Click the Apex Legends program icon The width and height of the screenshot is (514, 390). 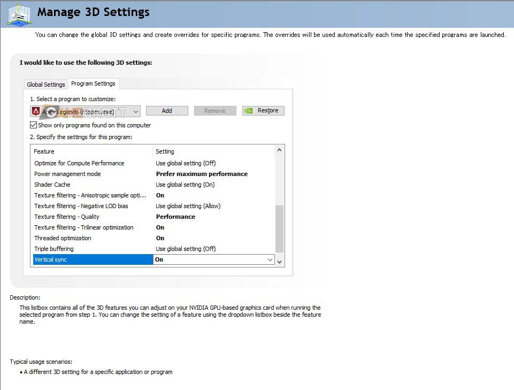coord(36,111)
